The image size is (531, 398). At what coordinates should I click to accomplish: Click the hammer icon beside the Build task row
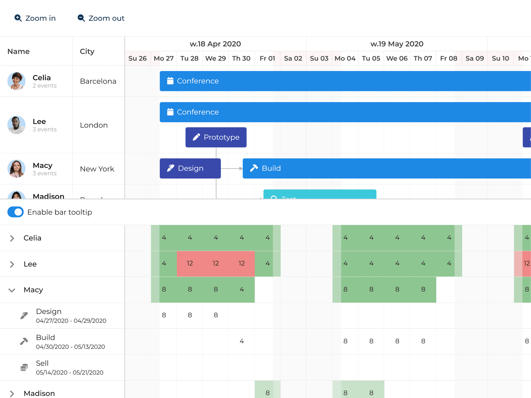pyautogui.click(x=24, y=341)
